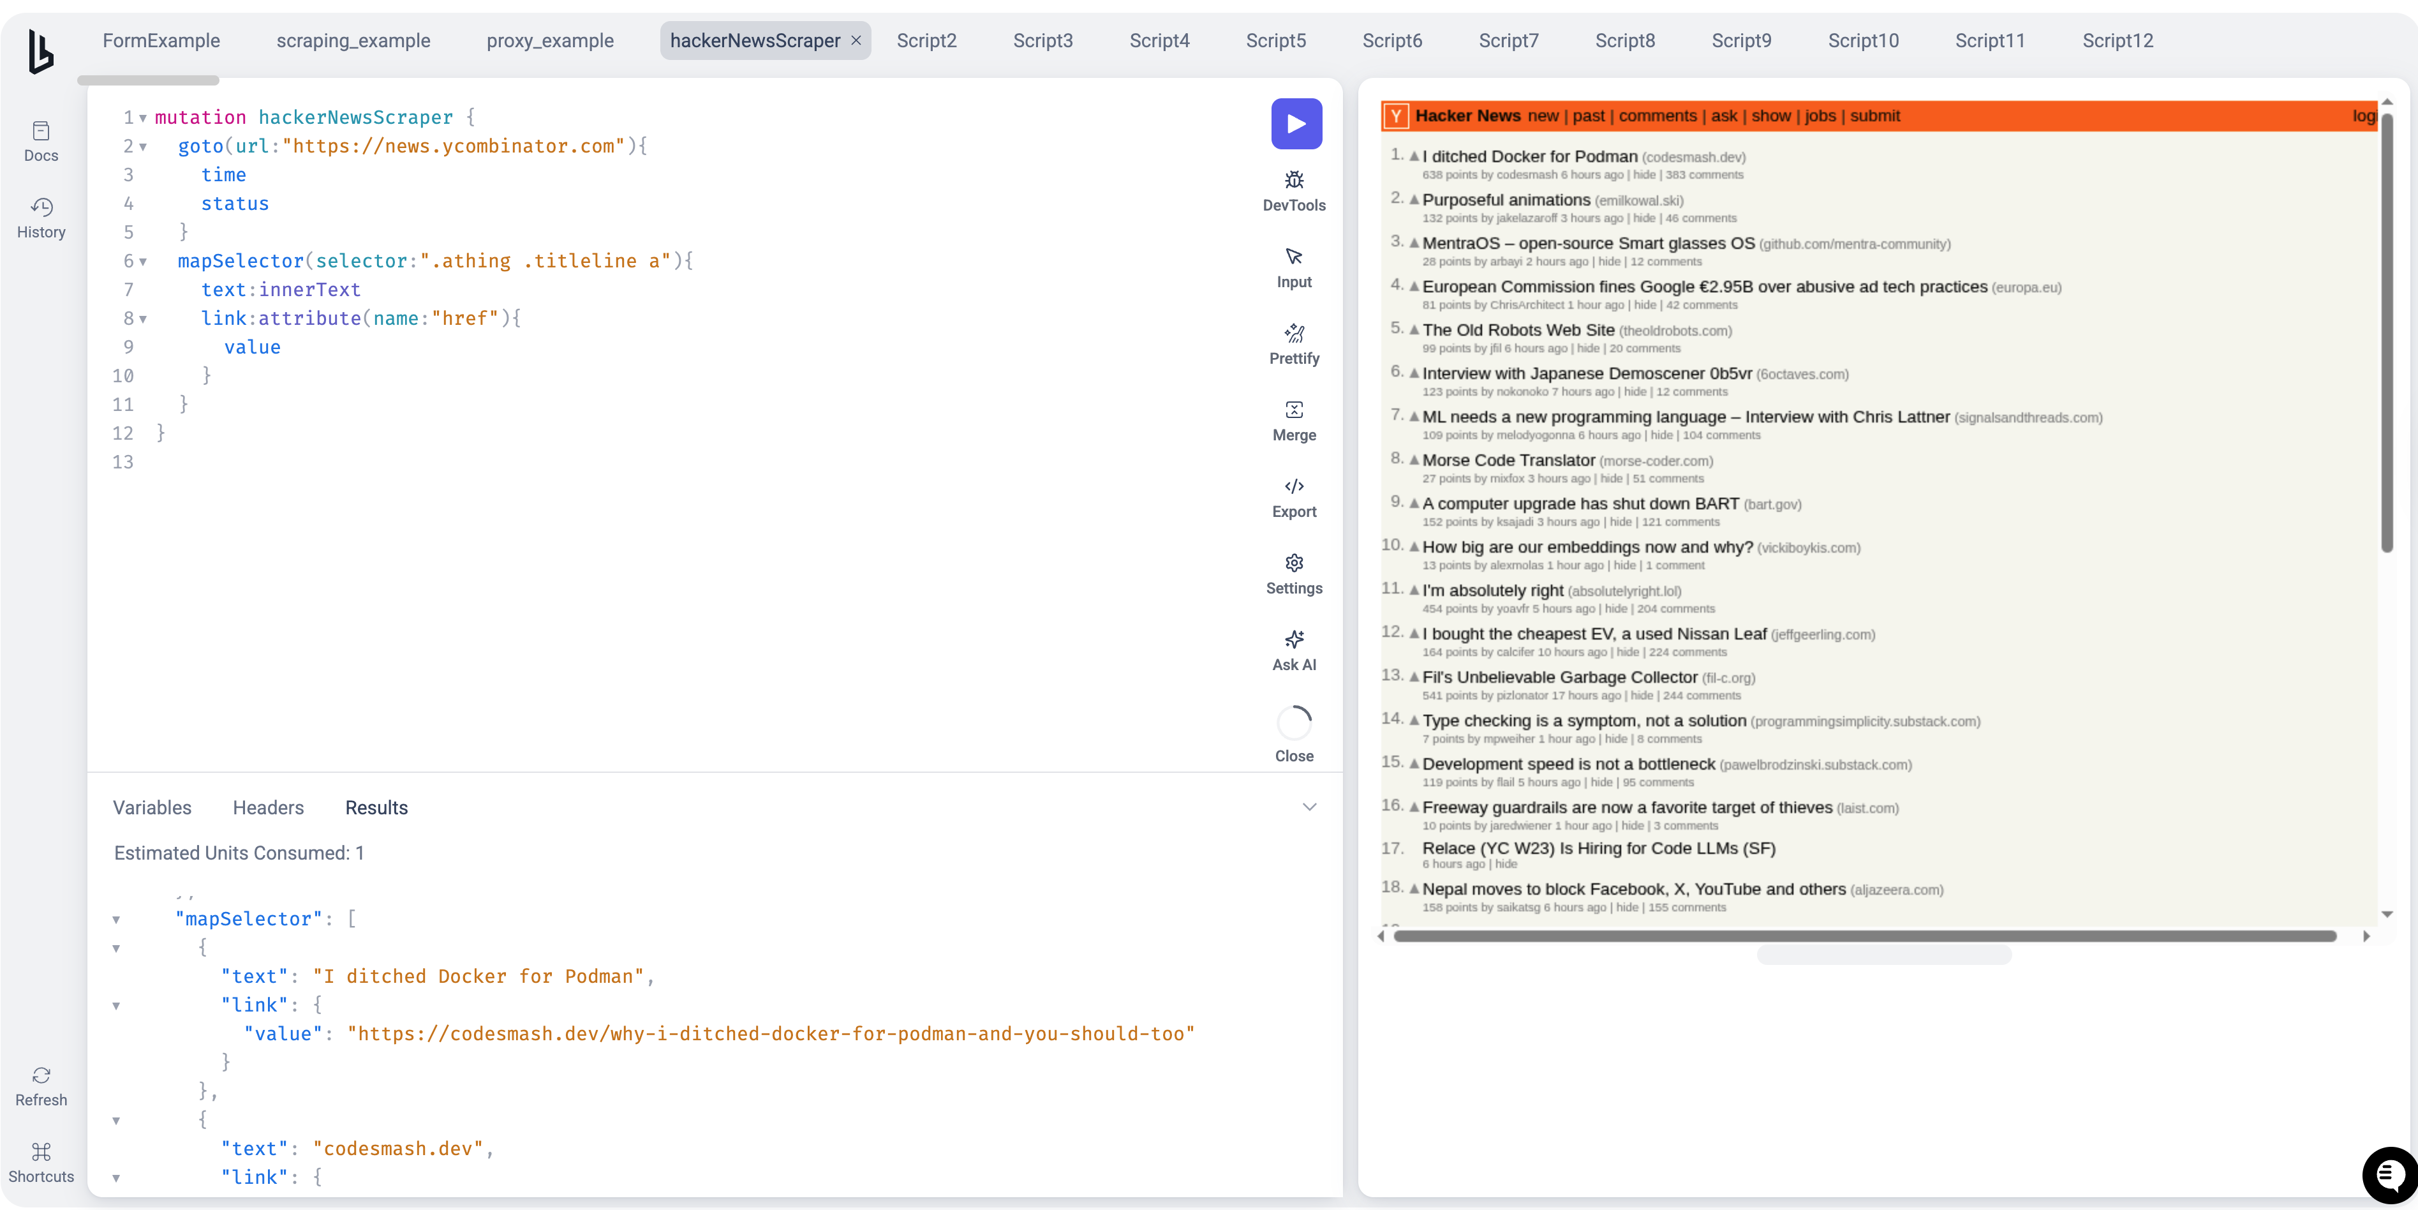Fold the mapSelector block on line 6
2418x1210 pixels.
point(143,262)
